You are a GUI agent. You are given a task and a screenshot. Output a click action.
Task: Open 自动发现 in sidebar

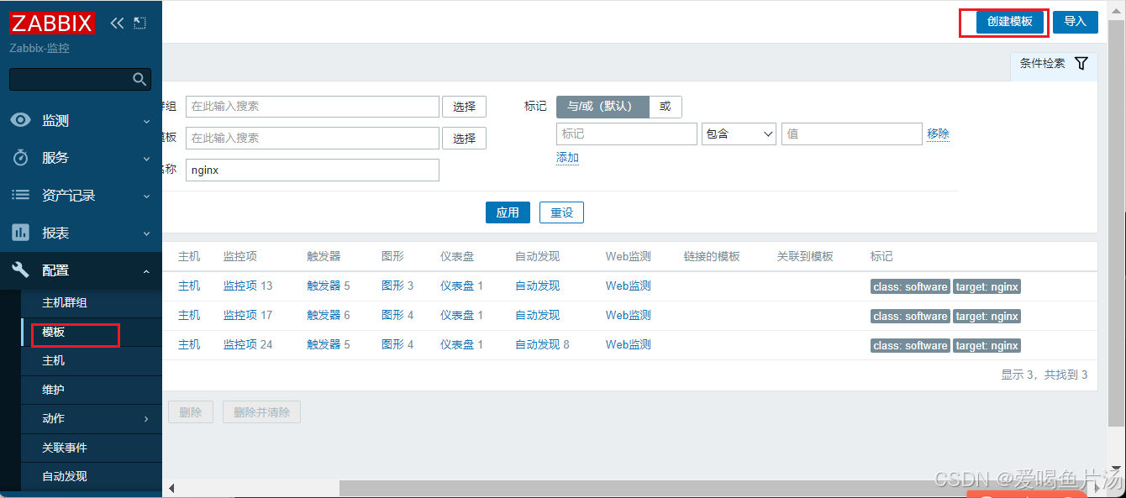65,476
